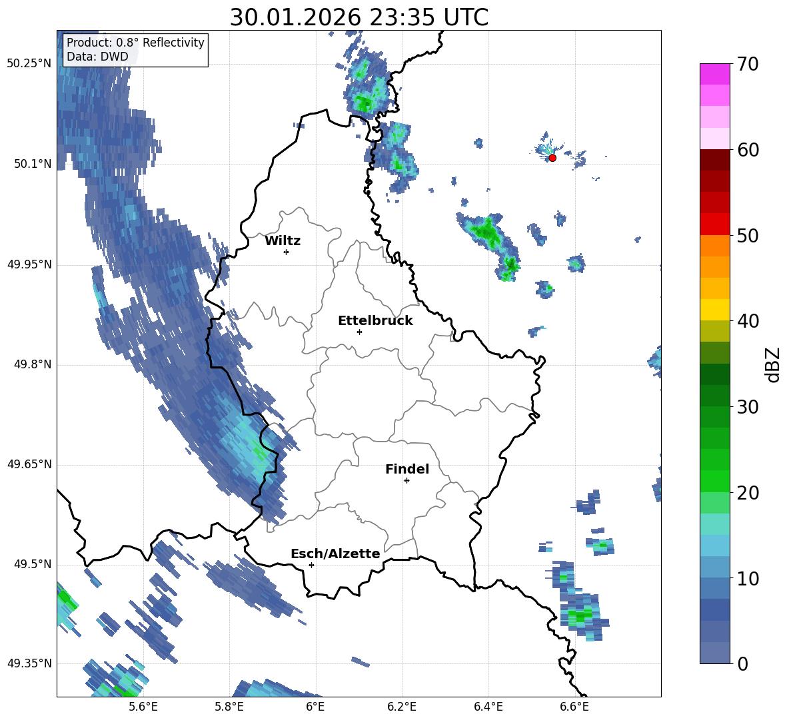Click the dBZ colorbar axis label
Viewport: 789px width, 720px height.
(773, 364)
